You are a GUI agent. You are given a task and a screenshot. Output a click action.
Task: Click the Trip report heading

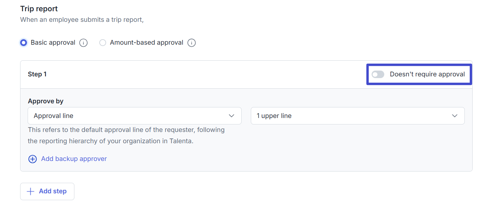(x=39, y=9)
